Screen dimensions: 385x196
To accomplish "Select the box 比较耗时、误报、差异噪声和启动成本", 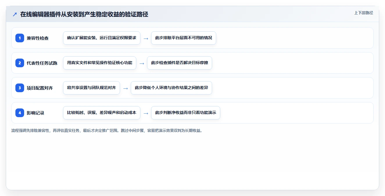I will [x=102, y=113].
